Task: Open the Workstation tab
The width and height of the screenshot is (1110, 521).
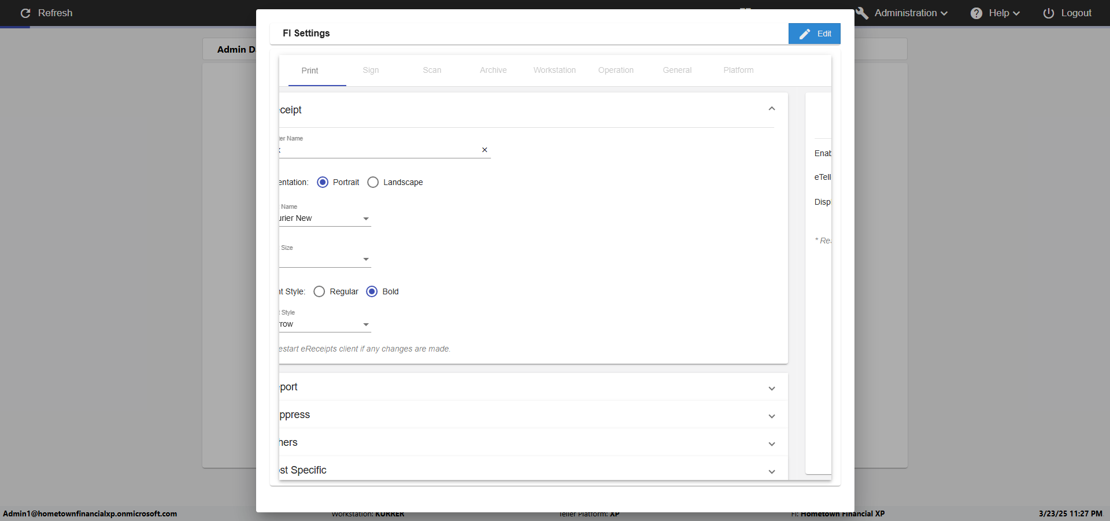Action: [554, 70]
